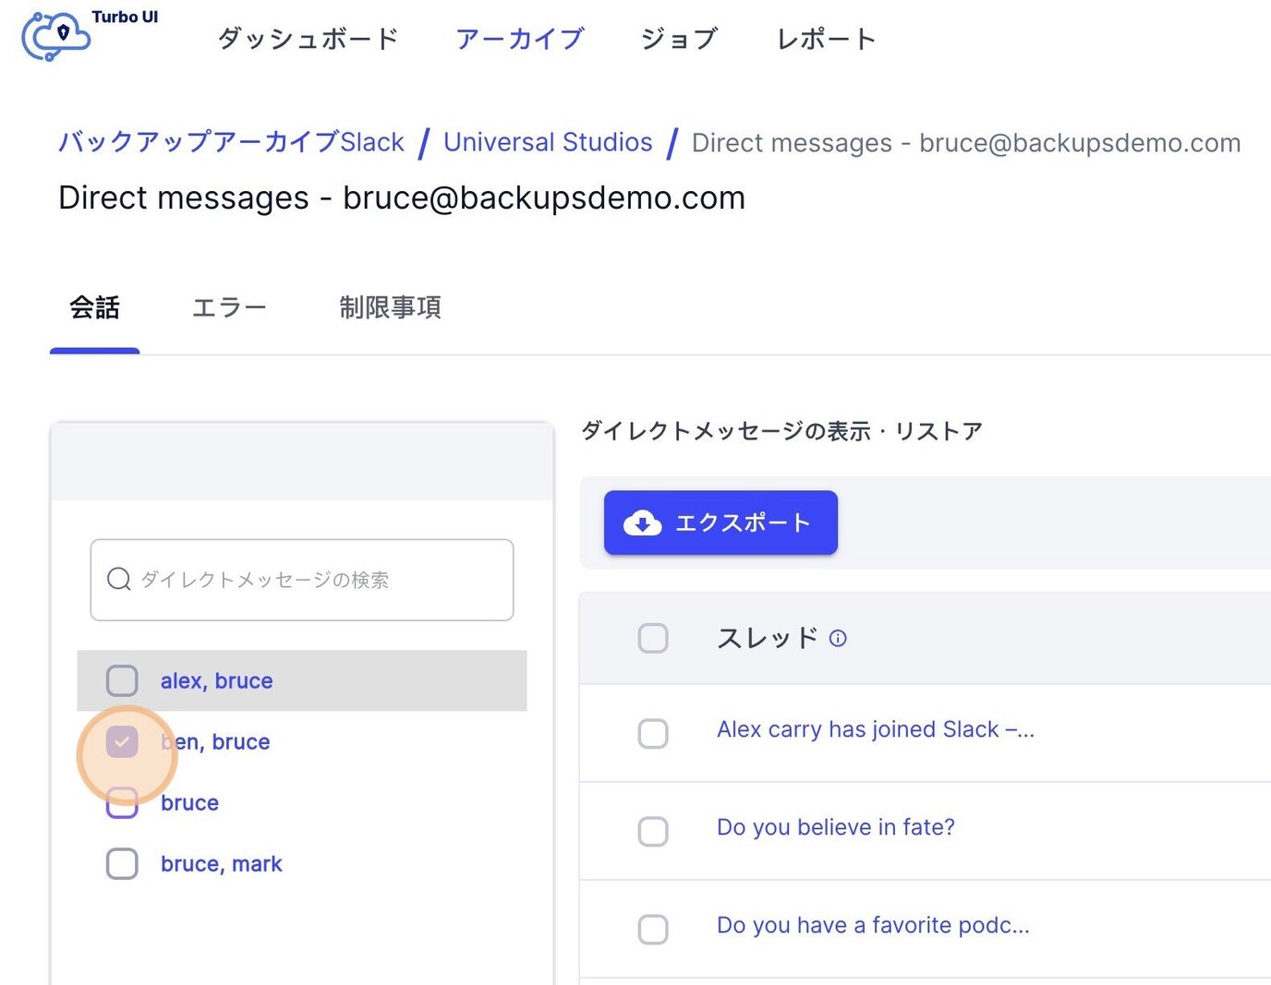This screenshot has width=1271, height=985.
Task: Open the 制限事項 tab
Action: click(391, 307)
